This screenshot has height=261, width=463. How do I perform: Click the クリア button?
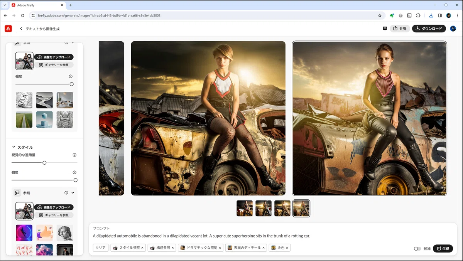click(101, 248)
